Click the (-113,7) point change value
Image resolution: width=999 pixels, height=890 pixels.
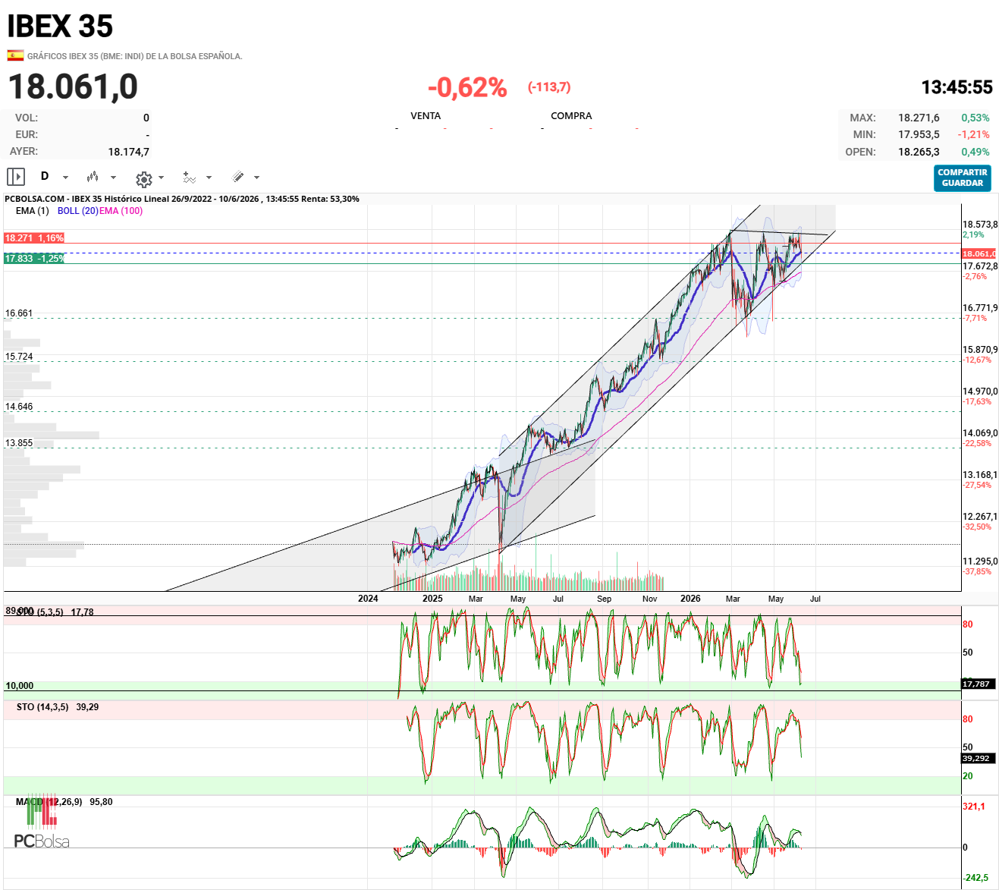point(549,87)
